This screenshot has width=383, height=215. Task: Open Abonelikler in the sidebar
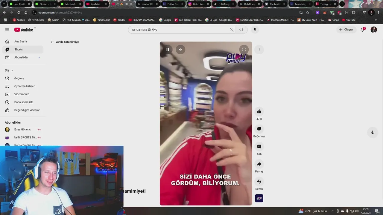(23, 57)
